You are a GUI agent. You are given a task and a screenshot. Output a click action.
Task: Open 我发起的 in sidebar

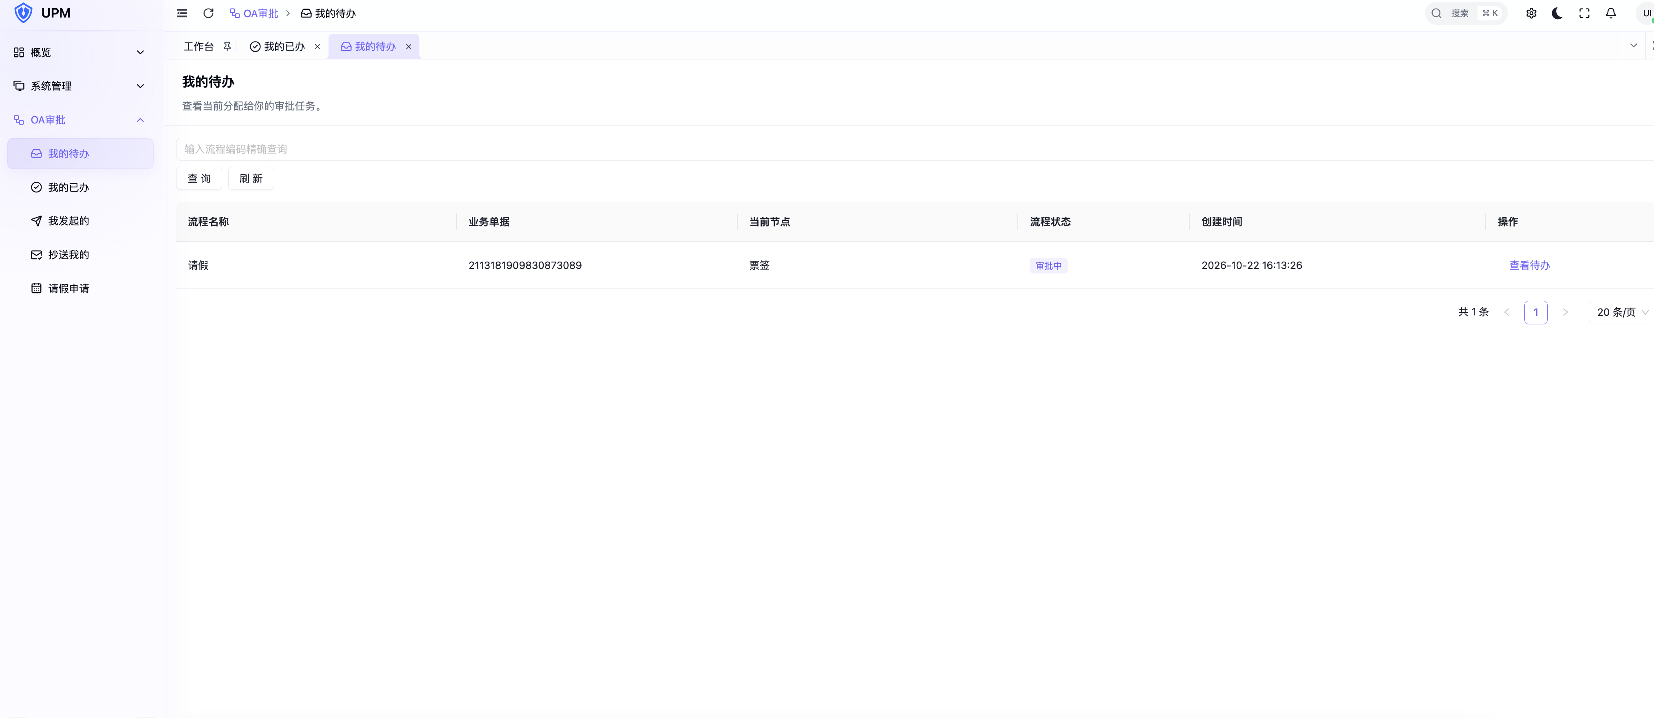coord(80,221)
